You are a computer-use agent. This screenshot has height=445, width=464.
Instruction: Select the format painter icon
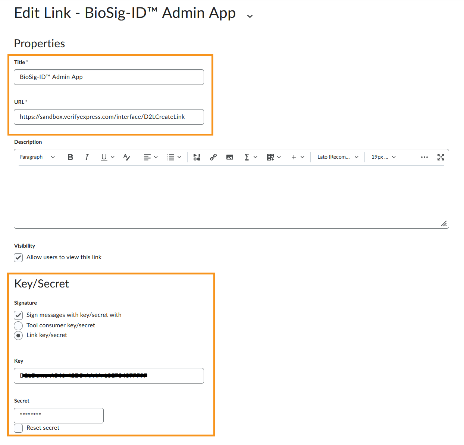pos(127,157)
